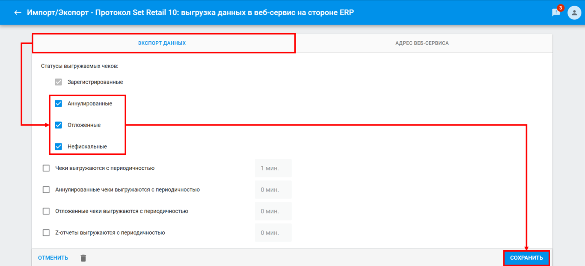585x266 pixels.
Task: Open the user profile avatar
Action: pos(574,12)
